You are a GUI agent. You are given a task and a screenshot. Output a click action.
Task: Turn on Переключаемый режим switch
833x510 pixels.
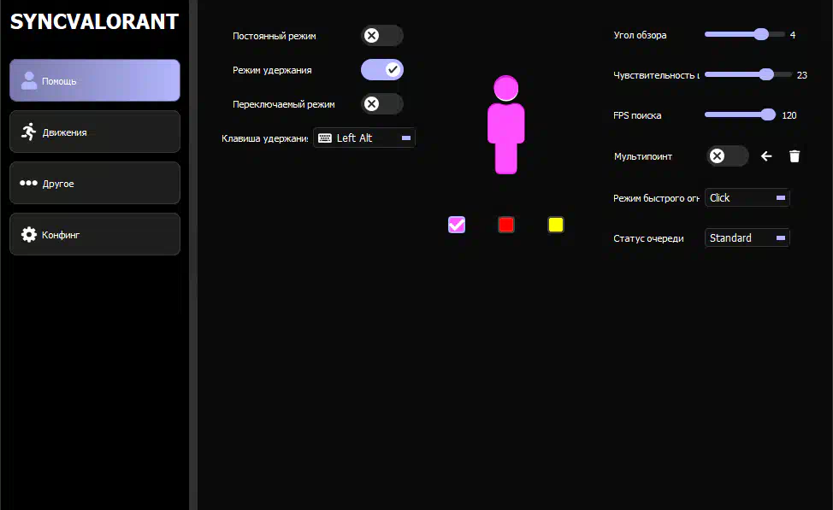(x=381, y=104)
